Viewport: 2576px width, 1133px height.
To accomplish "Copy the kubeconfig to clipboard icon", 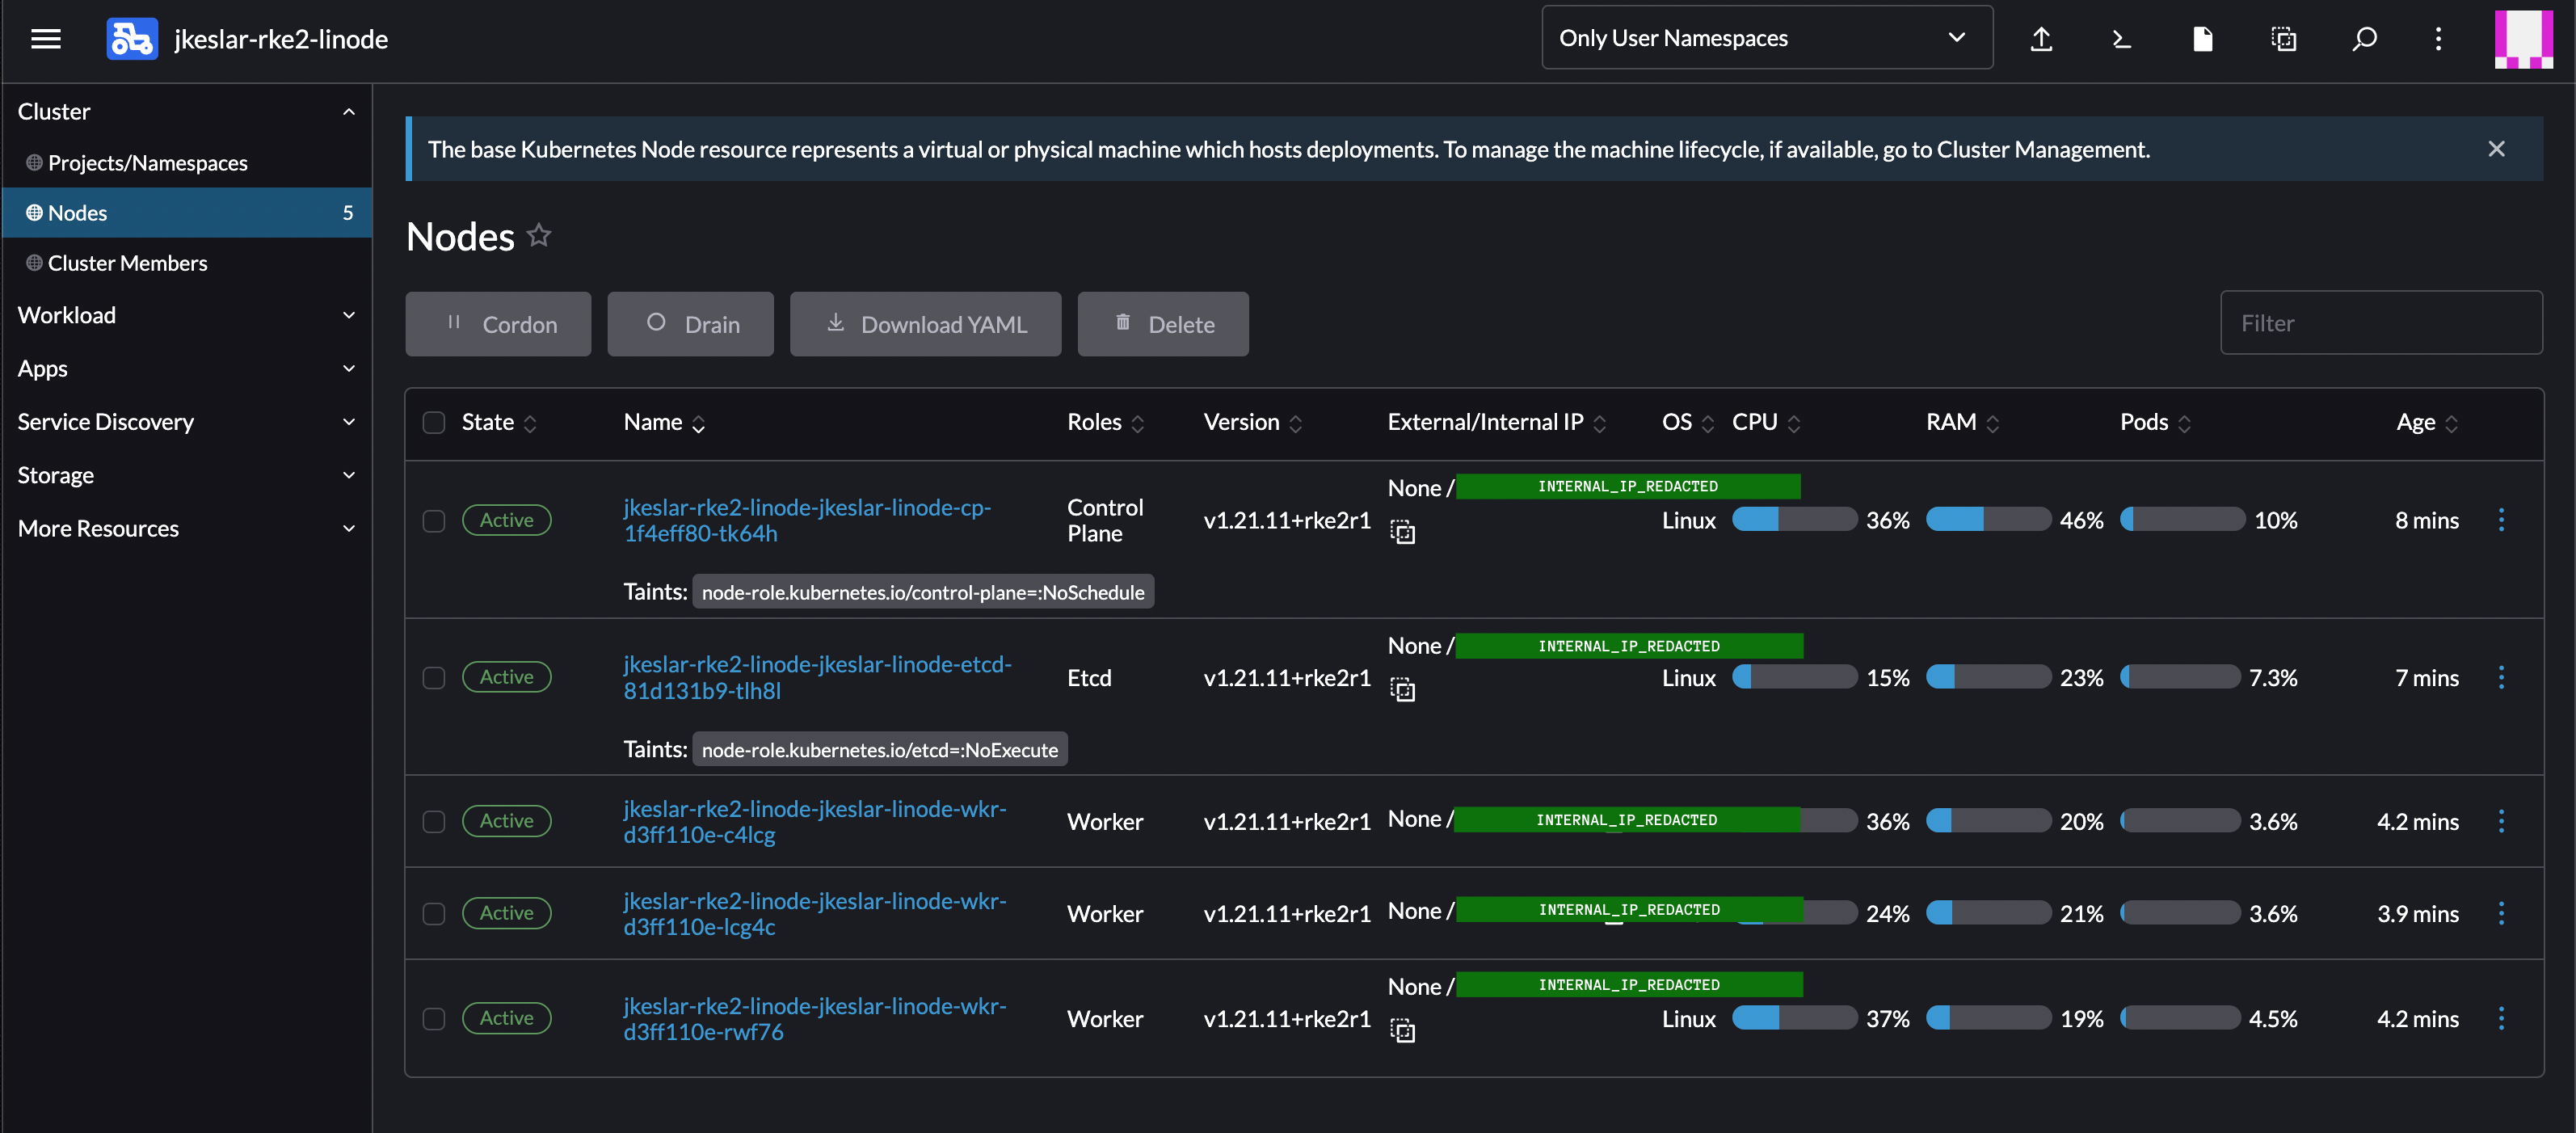I will (x=2284, y=39).
